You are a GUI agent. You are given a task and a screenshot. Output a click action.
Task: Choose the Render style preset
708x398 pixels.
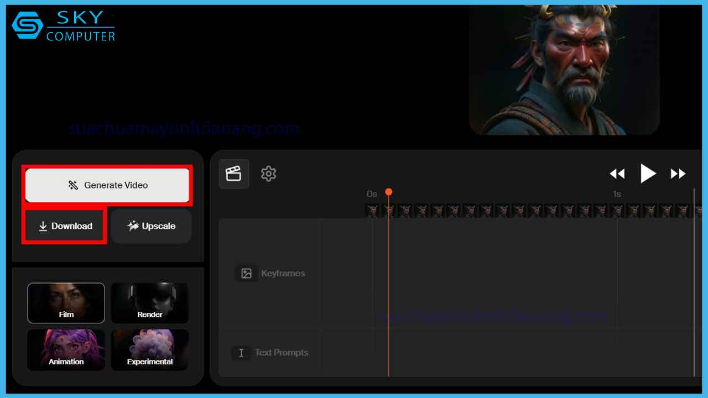coord(149,303)
